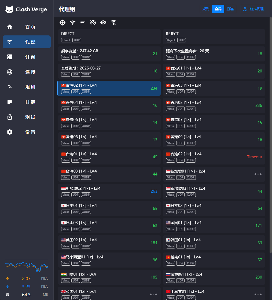The image size is (272, 300).
Task: Switch to 直连 direct mode
Action: pos(230,9)
